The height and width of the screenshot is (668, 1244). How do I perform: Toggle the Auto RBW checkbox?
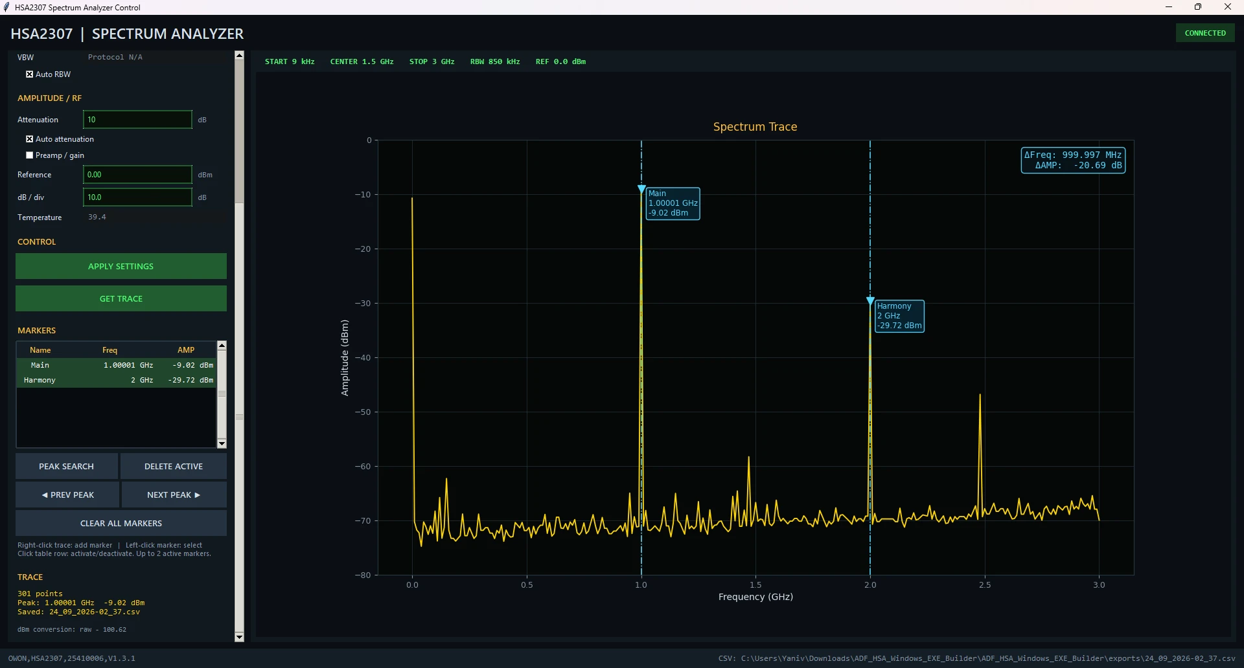[29, 74]
